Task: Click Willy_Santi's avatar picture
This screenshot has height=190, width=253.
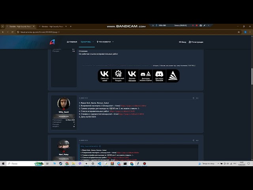Action: coord(64,103)
